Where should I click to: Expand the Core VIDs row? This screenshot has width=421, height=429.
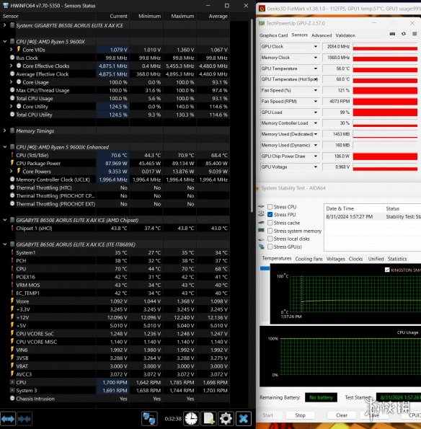point(12,50)
